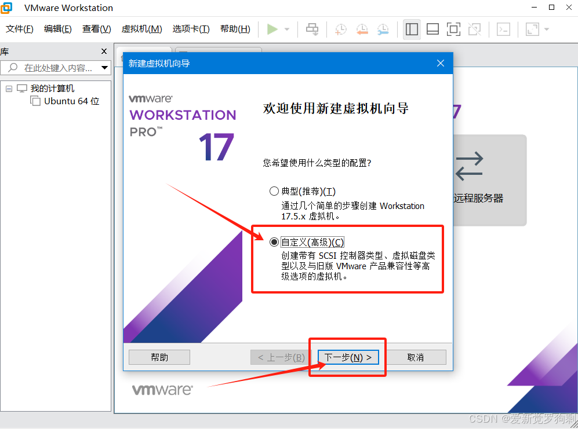Open the 文件(F) menu

[x=19, y=29]
